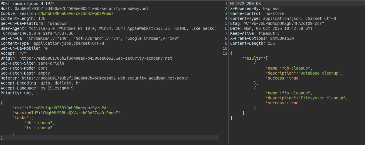This screenshot has width=365, height=145.
Task: Click the Host header in the request
Action: [x=75, y=8]
